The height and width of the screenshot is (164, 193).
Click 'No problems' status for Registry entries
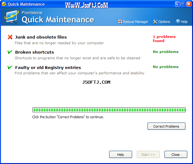166,67
